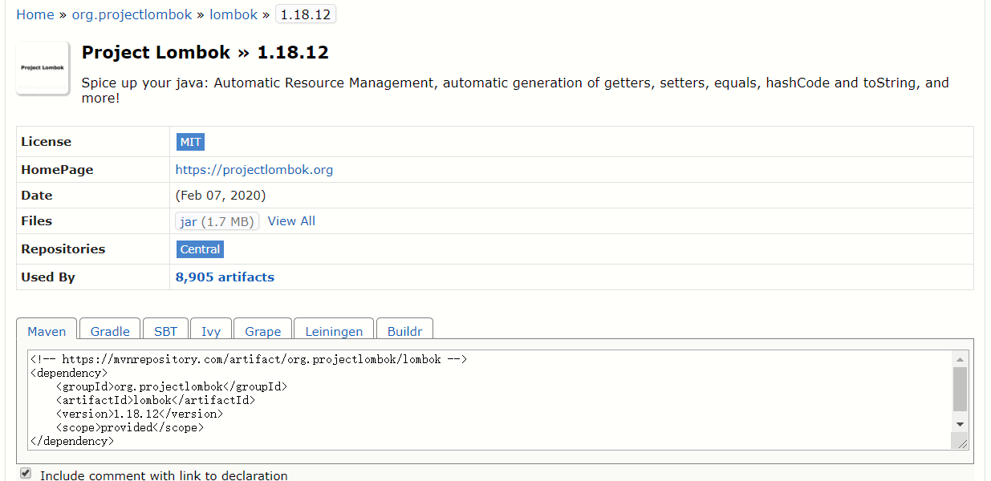Click the Project Lombok logo thumbnail
The height and width of the screenshot is (481, 991).
coord(43,68)
